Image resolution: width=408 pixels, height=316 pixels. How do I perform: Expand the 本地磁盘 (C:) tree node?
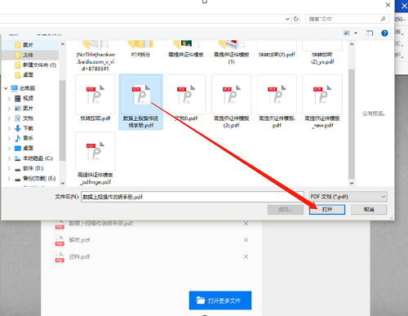pyautogui.click(x=9, y=158)
